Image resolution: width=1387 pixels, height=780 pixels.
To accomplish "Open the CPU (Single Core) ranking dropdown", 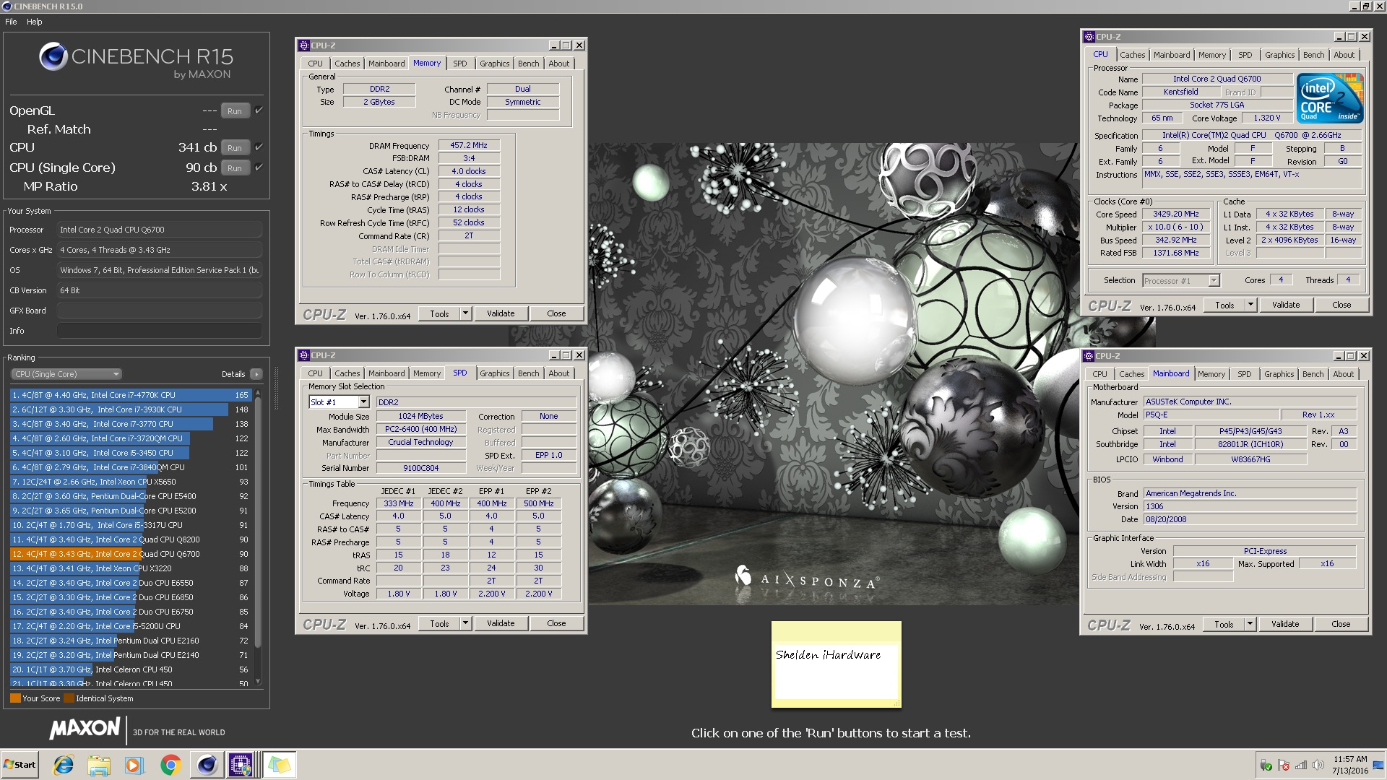I will tap(66, 374).
